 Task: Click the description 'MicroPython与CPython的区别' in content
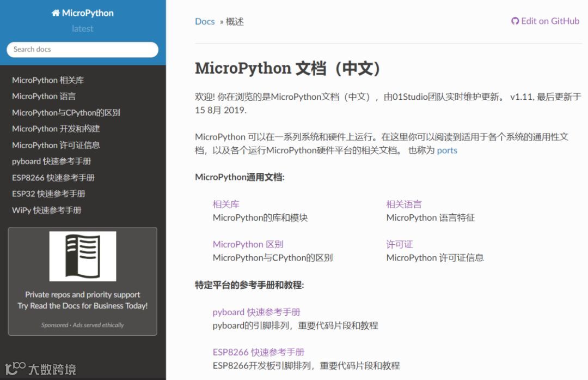point(273,258)
